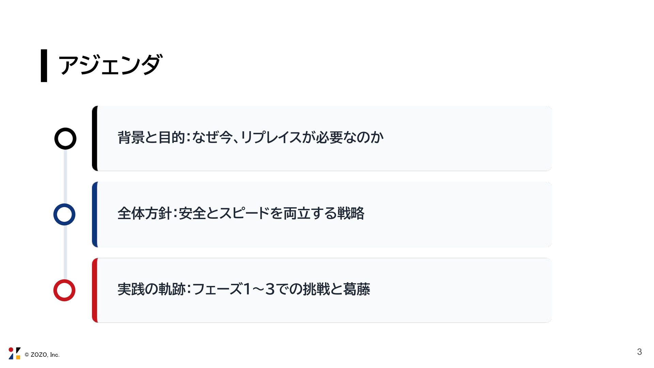Click the black accent bar on first card
This screenshot has height=368, width=654.
[95, 138]
